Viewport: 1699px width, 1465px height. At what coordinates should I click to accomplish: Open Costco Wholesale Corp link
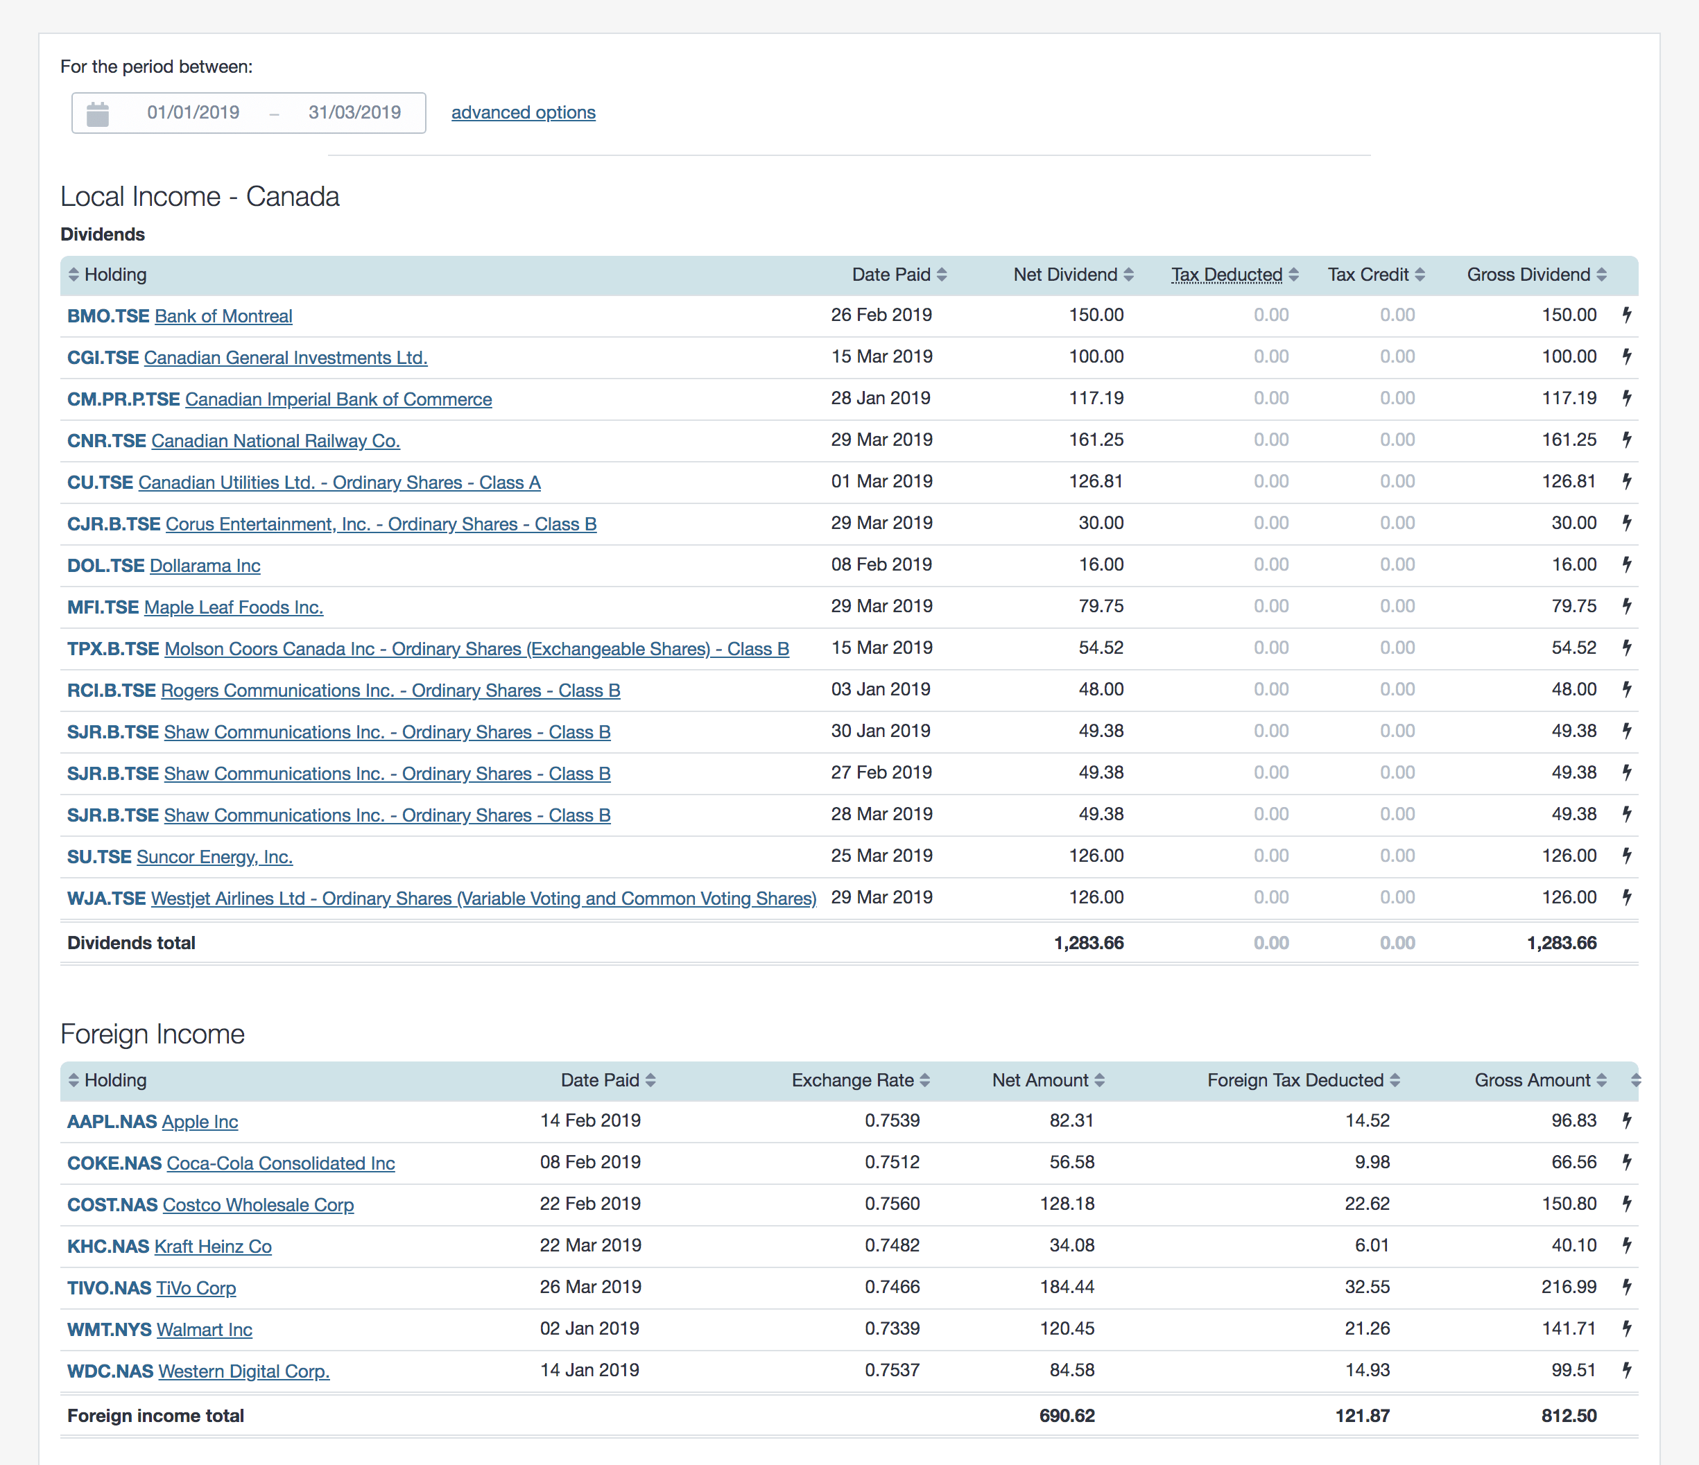(258, 1205)
